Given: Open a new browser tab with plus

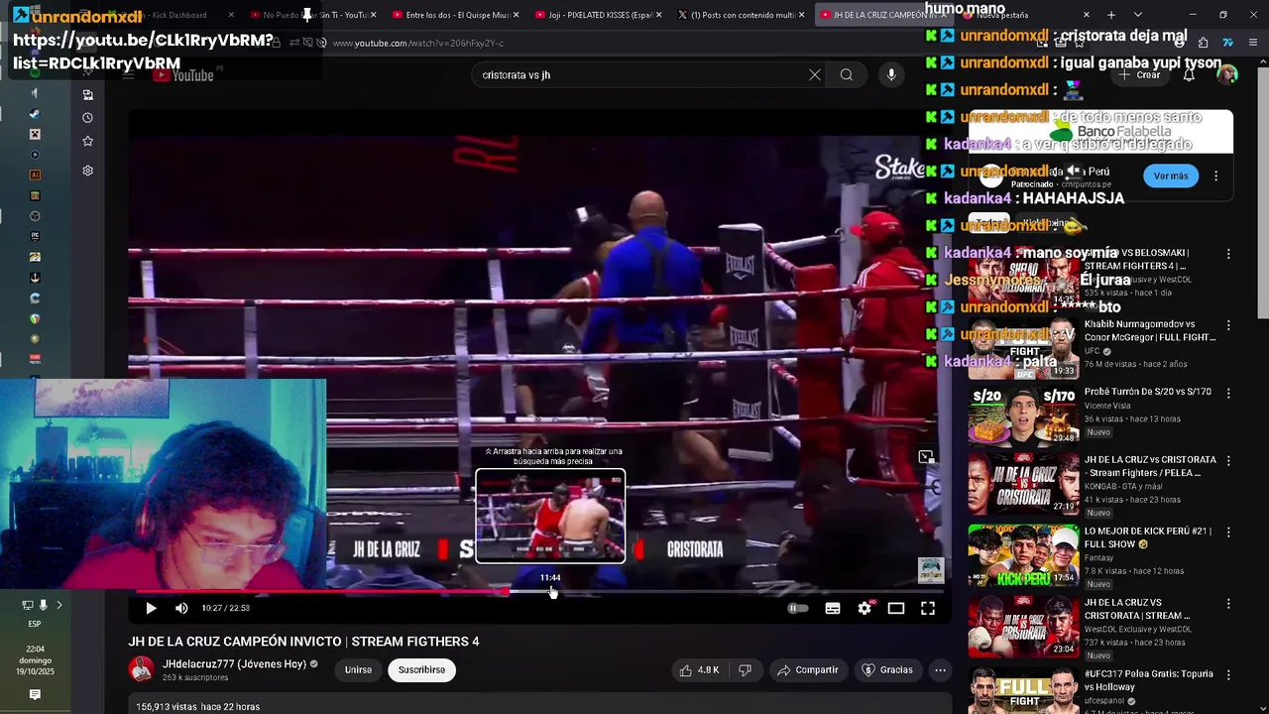Looking at the screenshot, I should [x=1111, y=15].
